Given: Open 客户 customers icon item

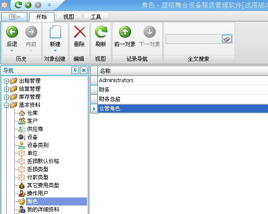Looking at the screenshot, I should 28,121.
